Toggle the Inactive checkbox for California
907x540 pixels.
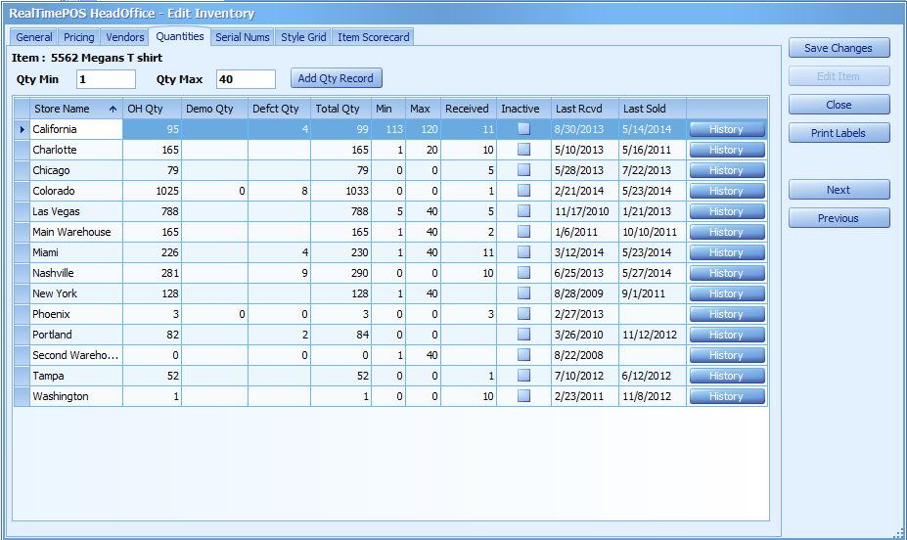click(524, 129)
